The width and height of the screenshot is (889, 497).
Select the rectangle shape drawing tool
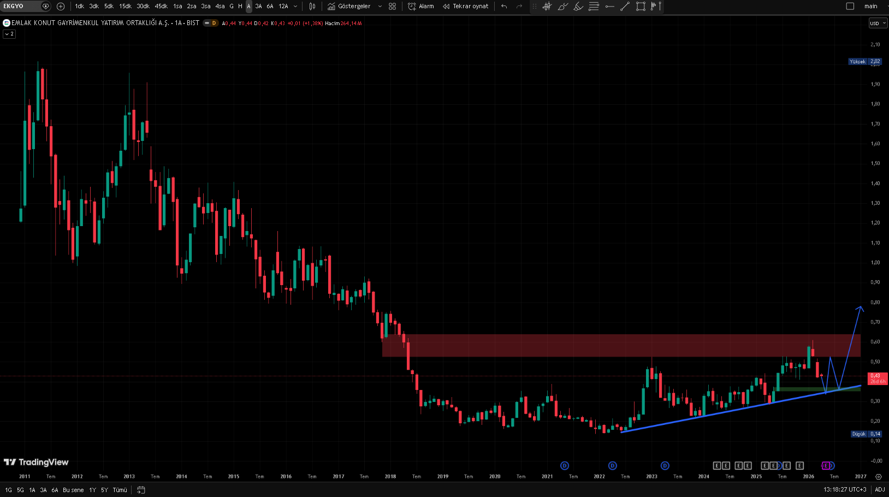[641, 7]
